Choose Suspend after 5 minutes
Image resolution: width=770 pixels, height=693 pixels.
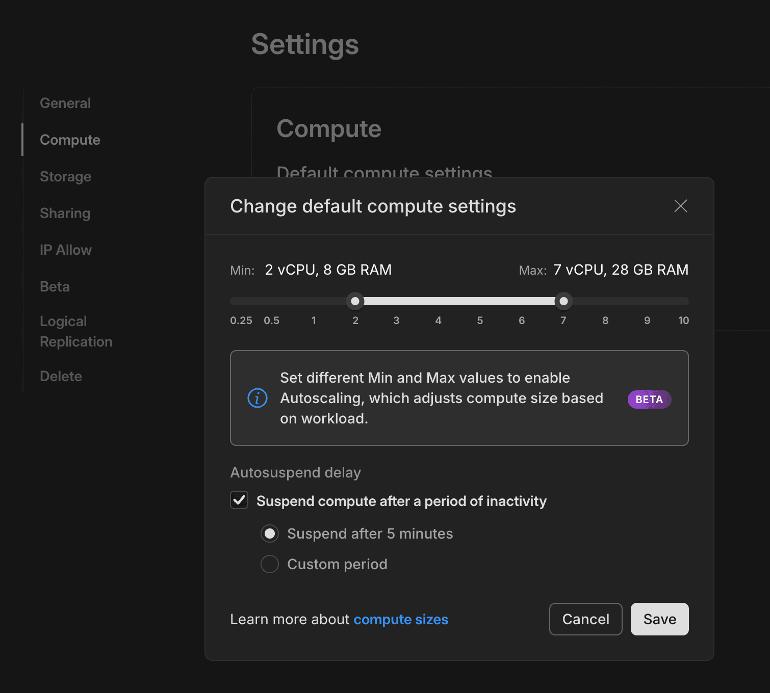269,534
